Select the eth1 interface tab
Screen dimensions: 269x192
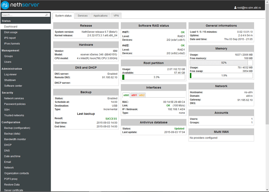134,95
